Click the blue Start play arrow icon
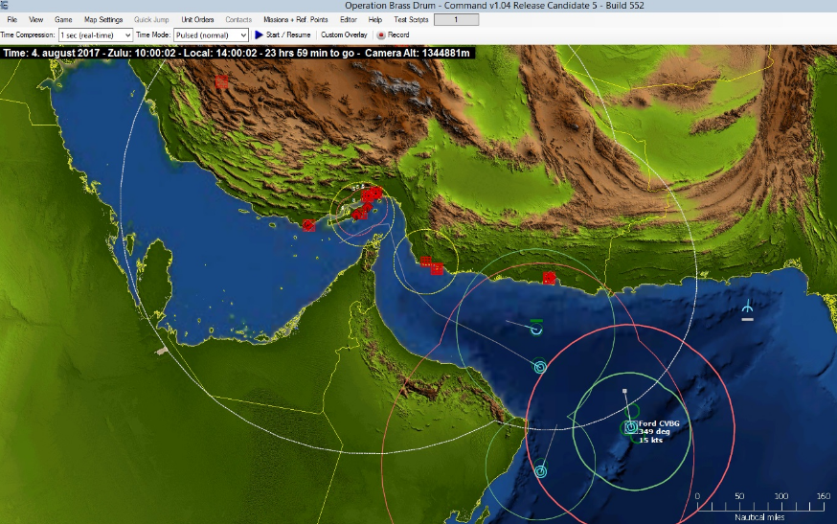 tap(259, 34)
